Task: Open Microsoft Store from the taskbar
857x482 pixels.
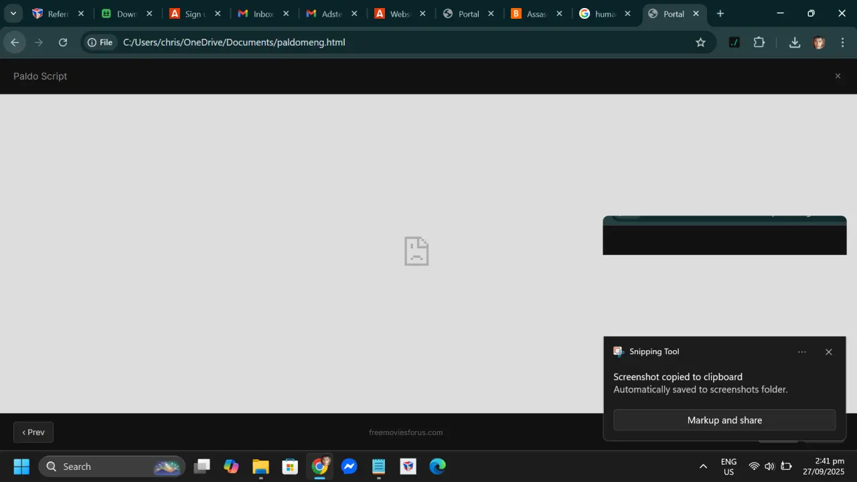Action: 290,467
